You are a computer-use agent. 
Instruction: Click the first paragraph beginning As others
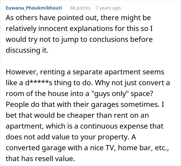(x=79, y=34)
